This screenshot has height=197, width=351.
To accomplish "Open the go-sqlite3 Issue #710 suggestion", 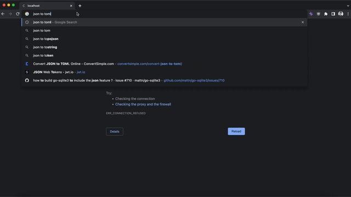I will click(x=165, y=80).
